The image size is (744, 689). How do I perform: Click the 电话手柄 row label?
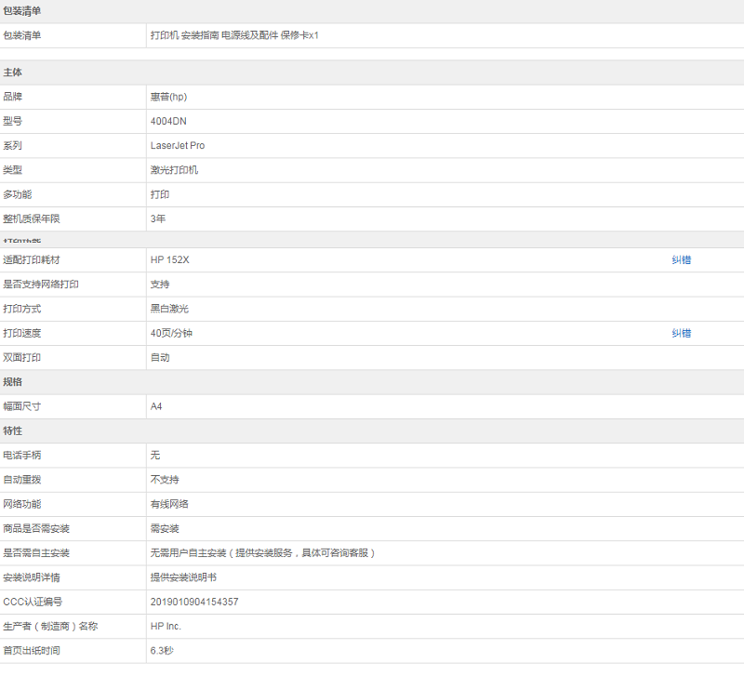21,456
